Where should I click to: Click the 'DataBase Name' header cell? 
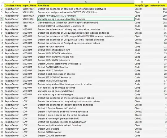[x=13, y=6]
